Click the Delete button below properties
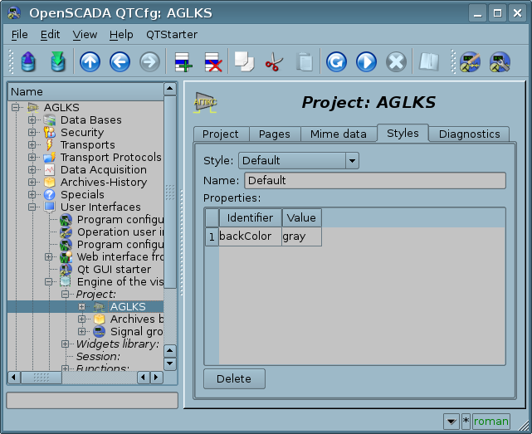532x434 pixels. click(234, 378)
